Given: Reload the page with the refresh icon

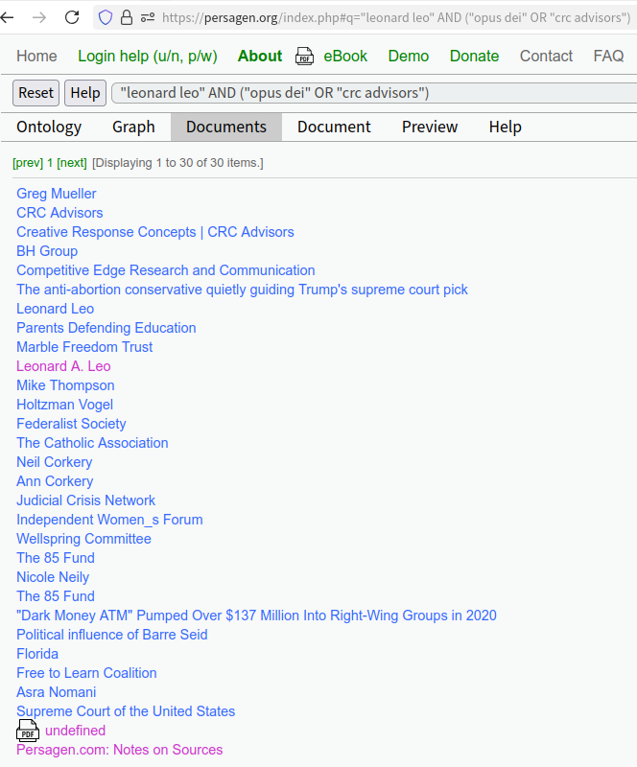Looking at the screenshot, I should (x=72, y=17).
